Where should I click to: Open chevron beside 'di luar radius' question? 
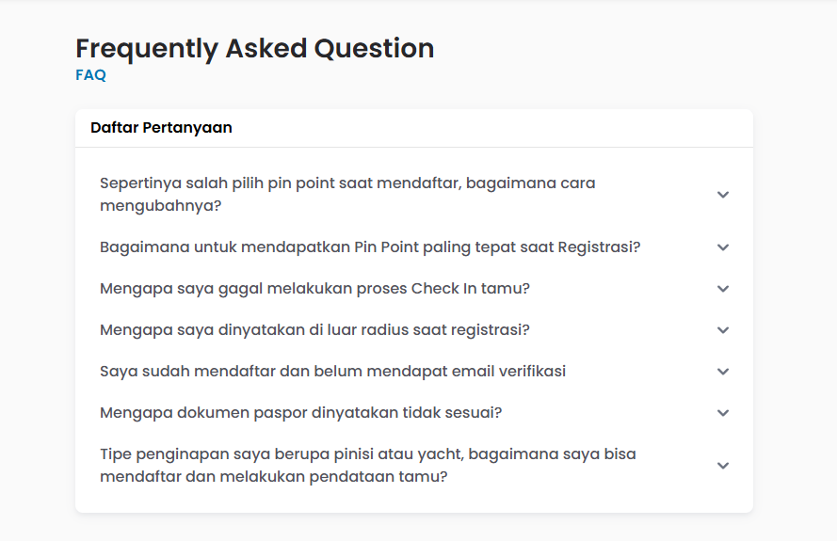pos(723,330)
